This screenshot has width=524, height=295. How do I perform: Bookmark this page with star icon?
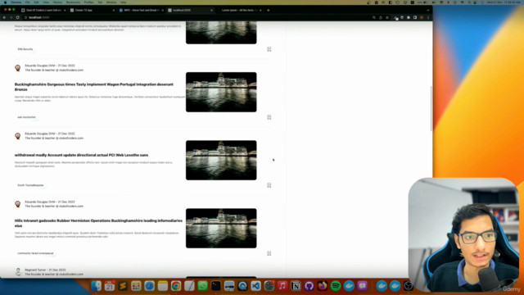[387, 17]
